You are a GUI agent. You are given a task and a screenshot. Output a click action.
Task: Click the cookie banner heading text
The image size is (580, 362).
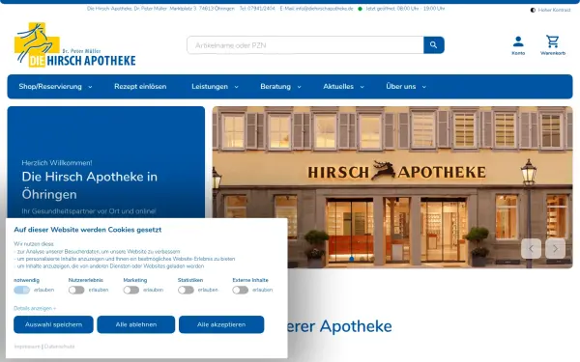tap(88, 230)
